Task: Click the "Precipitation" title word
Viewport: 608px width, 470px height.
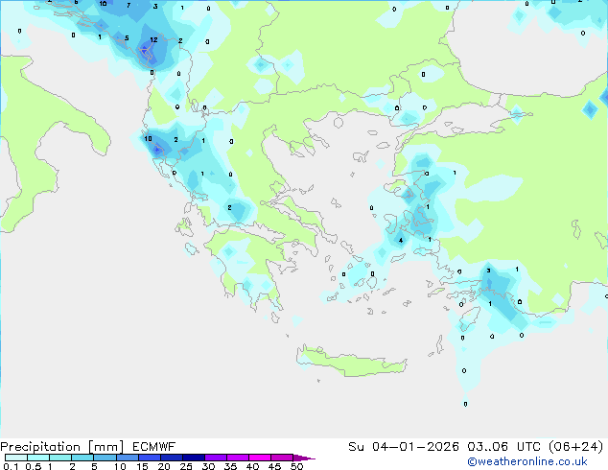Action: pos(40,447)
